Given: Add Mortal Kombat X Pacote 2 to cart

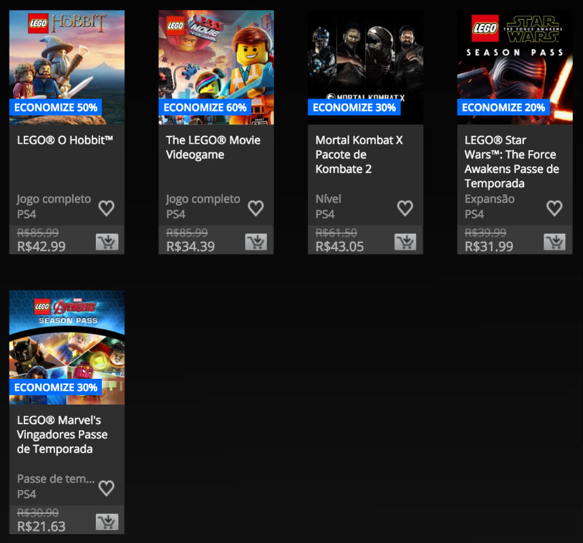Looking at the screenshot, I should 405,242.
